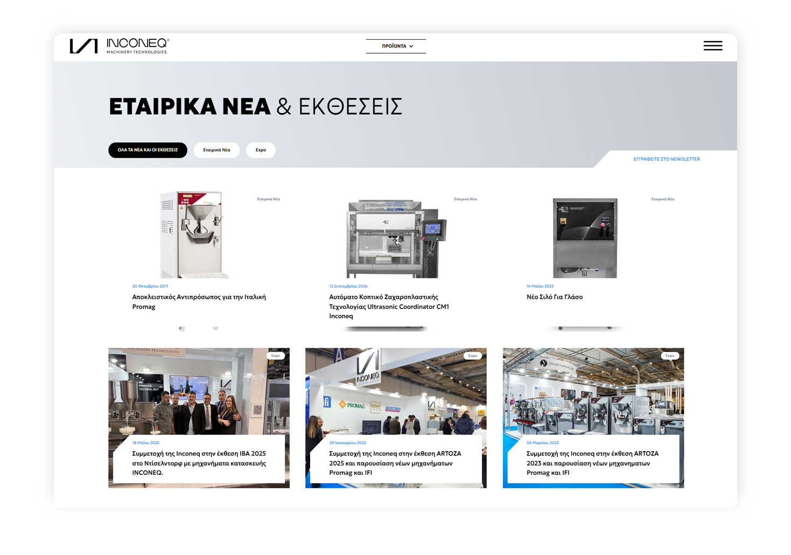Click date 29 Ιανουαρίου 2025
Screen dimensions: 791x555
(347, 443)
